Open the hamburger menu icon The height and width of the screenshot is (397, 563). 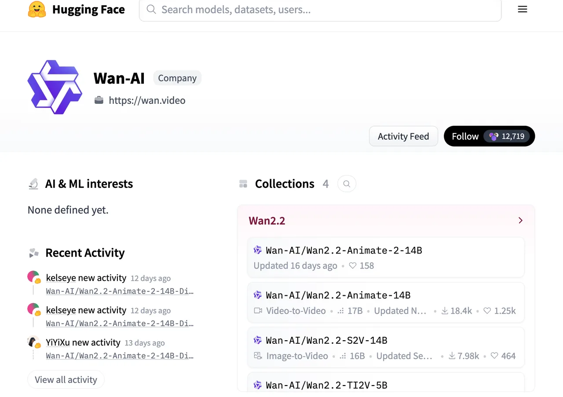[x=523, y=9]
